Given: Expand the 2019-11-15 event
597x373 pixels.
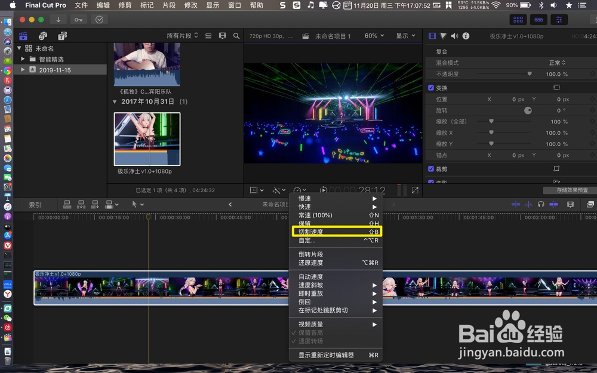Looking at the screenshot, I should pos(23,70).
